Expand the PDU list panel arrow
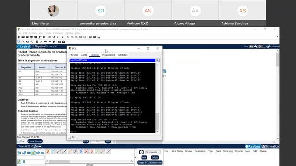Screen dimensions: 296x166 tap(136, 157)
